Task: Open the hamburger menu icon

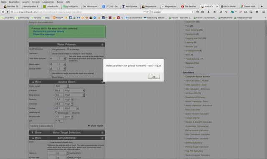Action: 264,12
